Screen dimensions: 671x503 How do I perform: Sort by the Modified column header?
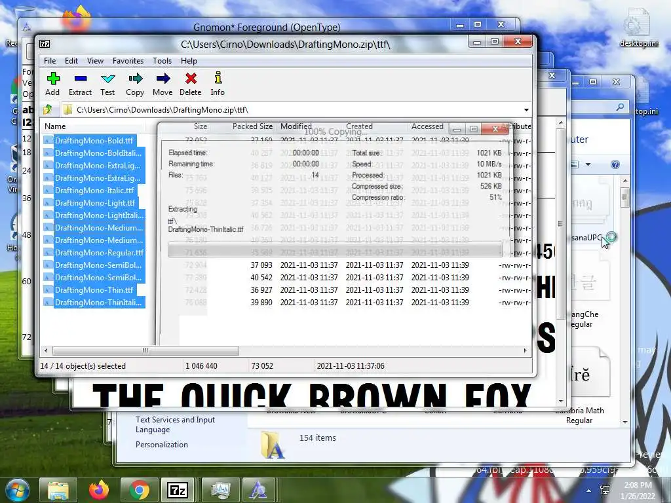[x=296, y=126]
